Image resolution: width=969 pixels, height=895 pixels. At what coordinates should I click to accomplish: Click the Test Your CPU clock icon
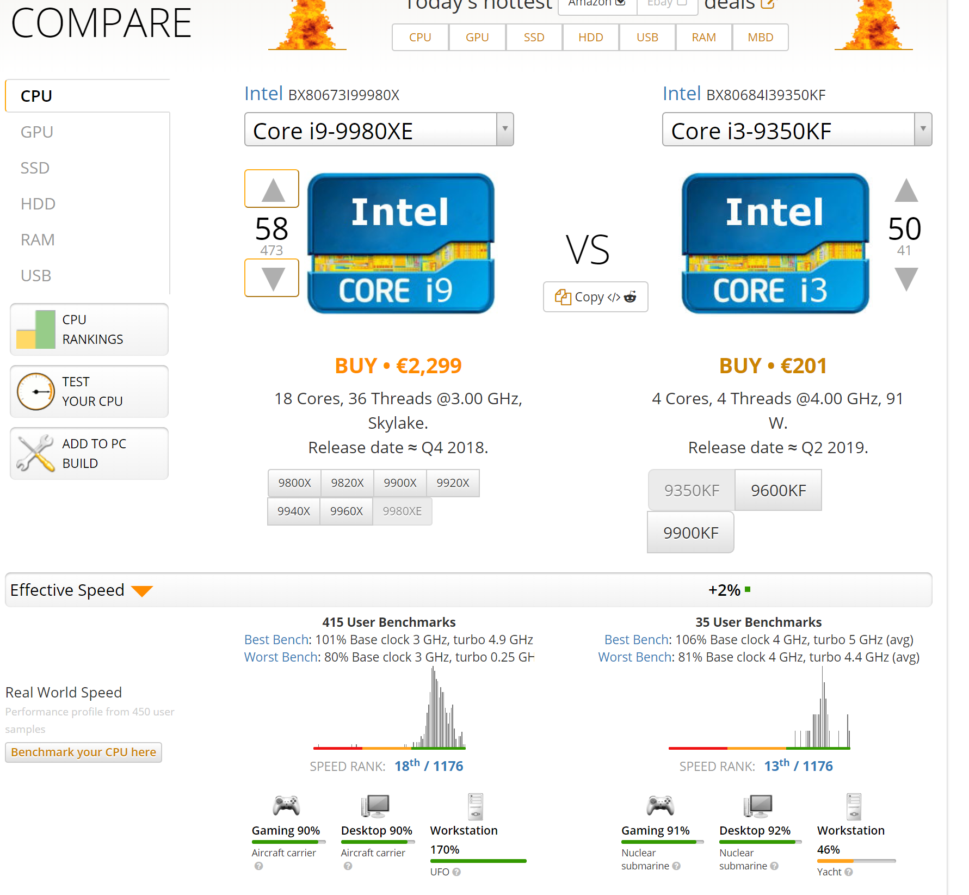[36, 391]
